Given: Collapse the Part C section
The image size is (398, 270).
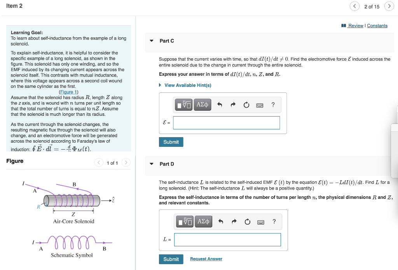Looking at the screenshot, I should (151, 41).
